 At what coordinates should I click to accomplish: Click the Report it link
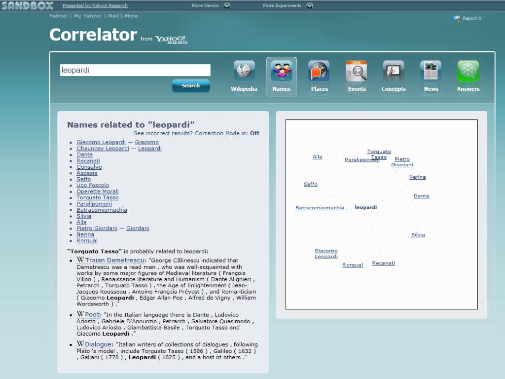click(472, 18)
